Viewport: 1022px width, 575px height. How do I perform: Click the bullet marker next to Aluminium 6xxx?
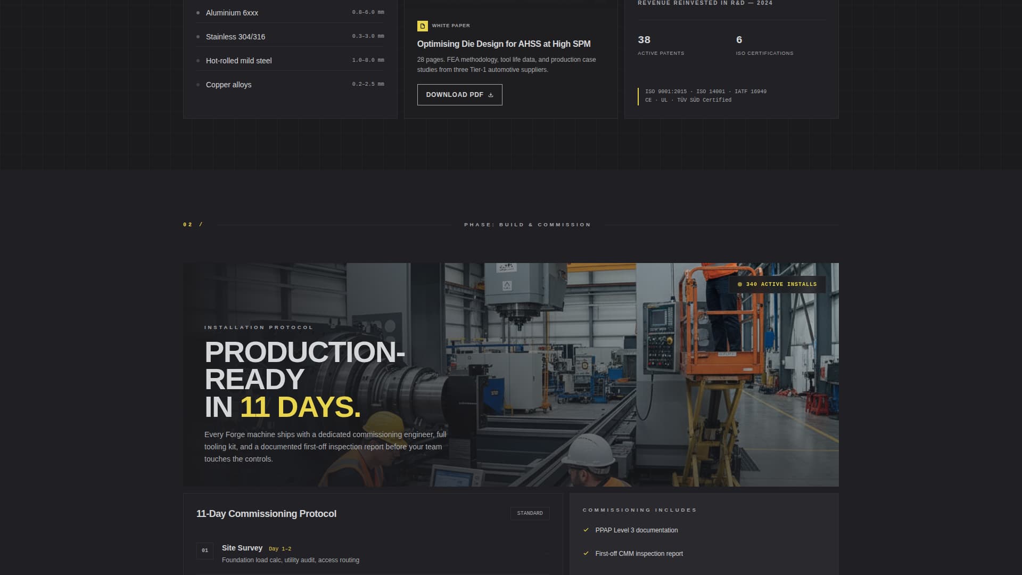[x=199, y=12]
